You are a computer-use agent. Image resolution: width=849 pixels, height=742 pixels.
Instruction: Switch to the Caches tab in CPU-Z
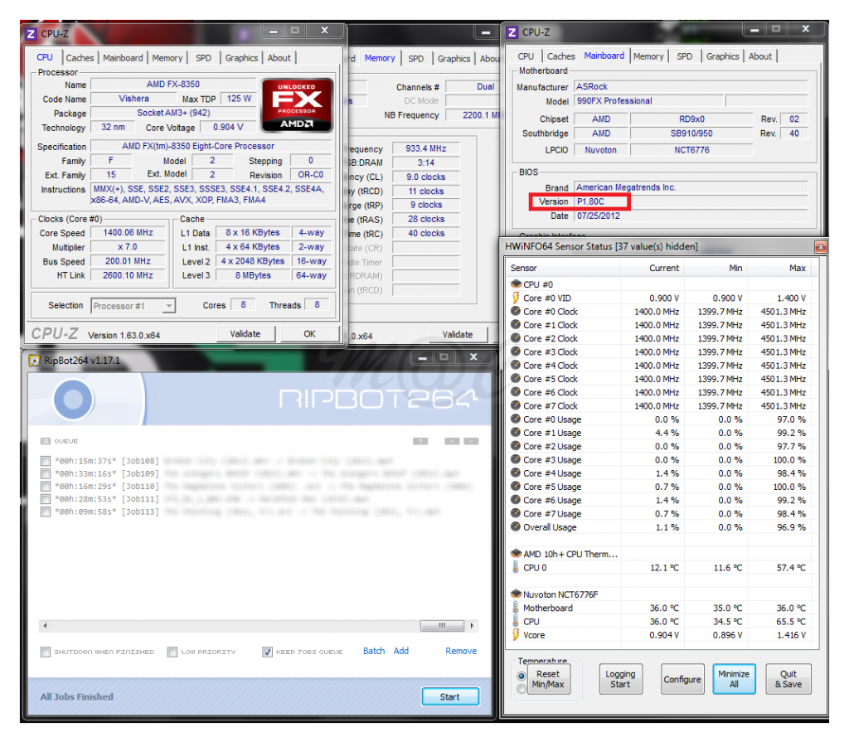(80, 58)
